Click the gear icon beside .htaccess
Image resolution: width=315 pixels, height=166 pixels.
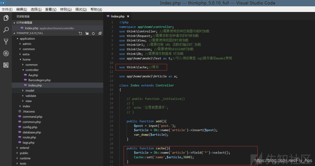tap(20, 111)
